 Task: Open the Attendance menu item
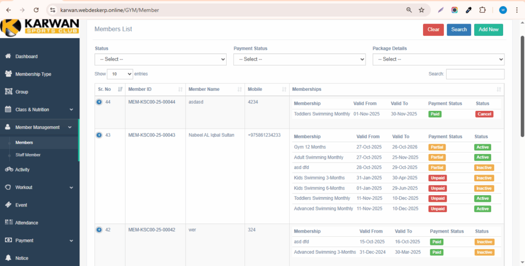[27, 223]
